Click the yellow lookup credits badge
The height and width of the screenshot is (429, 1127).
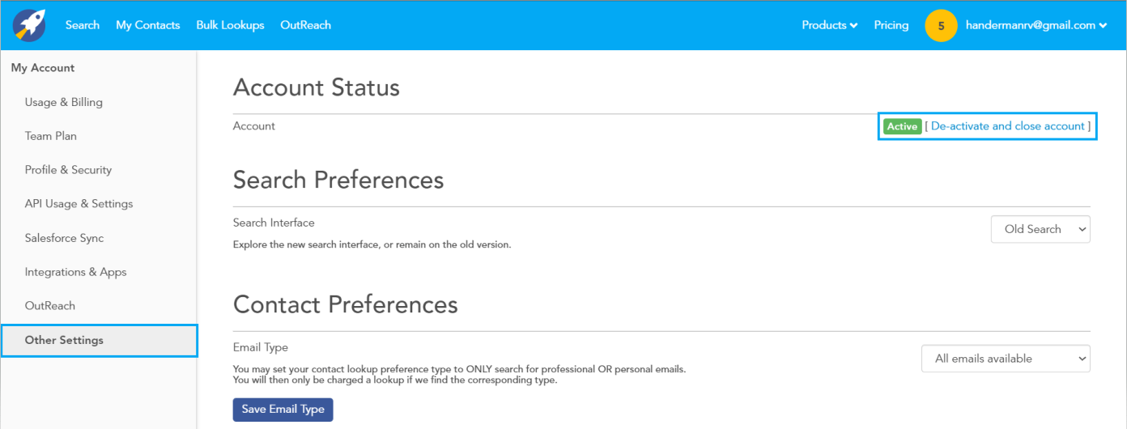pos(941,26)
